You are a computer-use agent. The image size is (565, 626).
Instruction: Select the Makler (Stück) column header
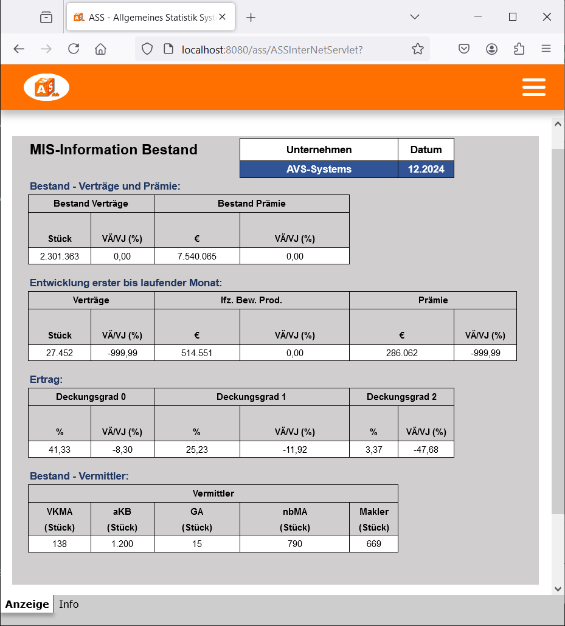[373, 519]
